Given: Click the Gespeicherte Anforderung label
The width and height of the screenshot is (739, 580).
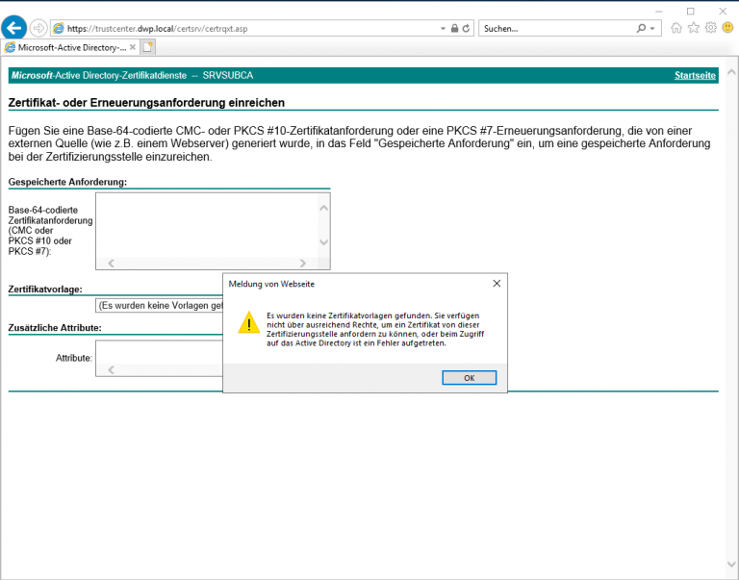Looking at the screenshot, I should coord(68,182).
